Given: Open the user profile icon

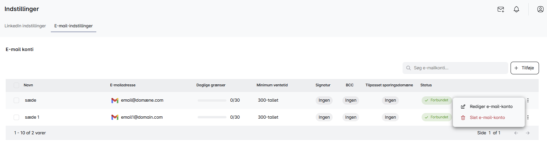Looking at the screenshot, I should [x=540, y=9].
